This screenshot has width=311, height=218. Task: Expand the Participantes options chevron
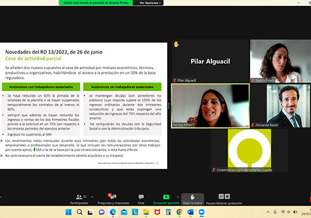click(92, 197)
